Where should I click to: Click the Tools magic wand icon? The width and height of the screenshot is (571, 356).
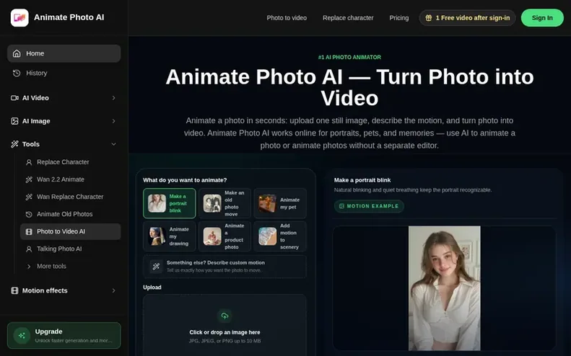tap(14, 144)
